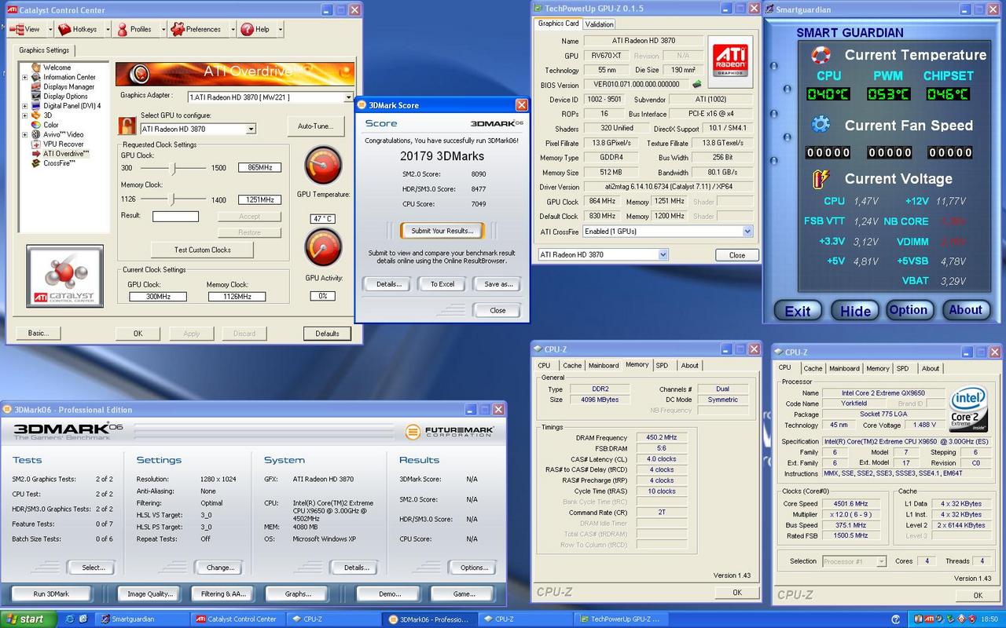Expand the Preferences dropdown arrow
This screenshot has width=1006, height=628.
pyautogui.click(x=233, y=29)
